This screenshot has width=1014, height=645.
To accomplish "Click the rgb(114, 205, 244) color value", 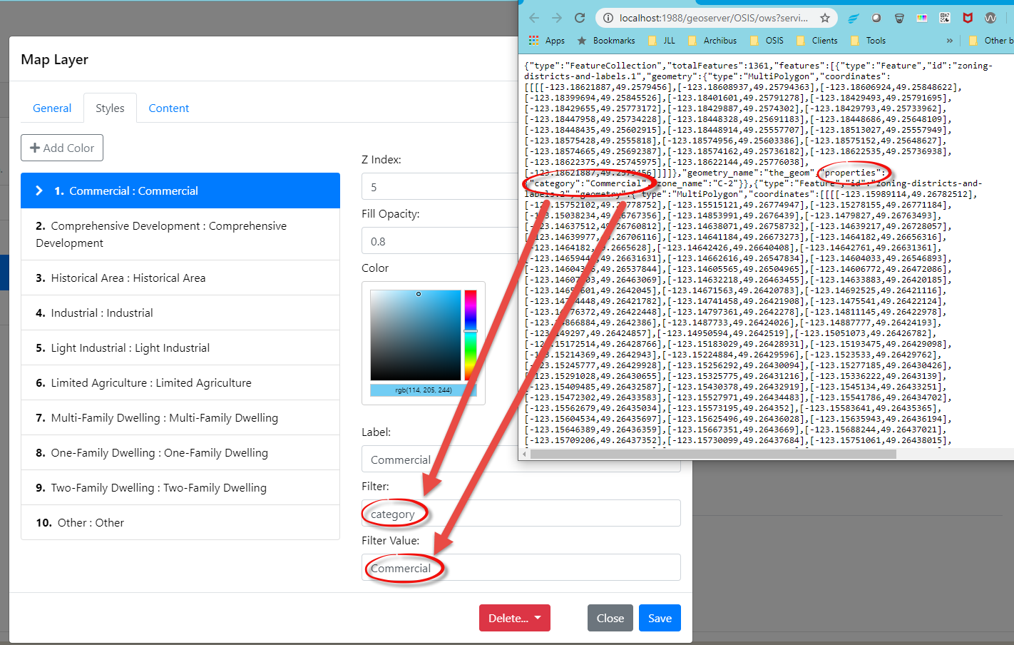I will (x=424, y=390).
